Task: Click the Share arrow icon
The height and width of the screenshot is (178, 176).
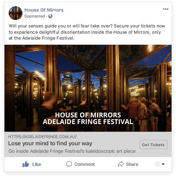Action: click(x=121, y=164)
